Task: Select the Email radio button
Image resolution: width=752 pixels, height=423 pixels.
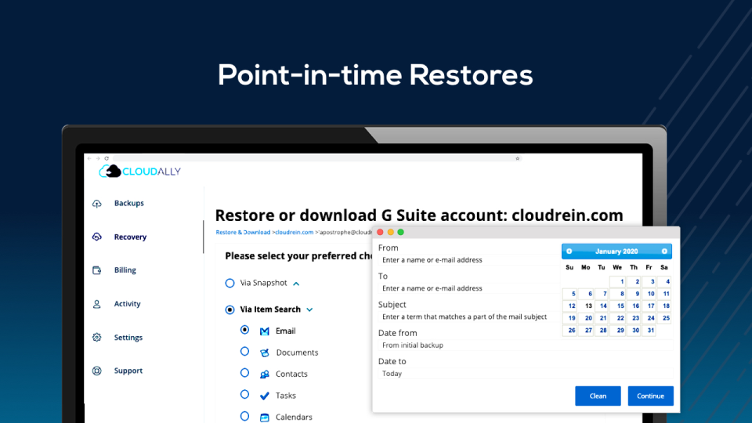Action: [244, 330]
